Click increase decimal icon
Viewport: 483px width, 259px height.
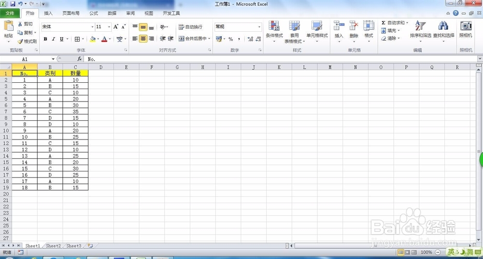(x=250, y=39)
